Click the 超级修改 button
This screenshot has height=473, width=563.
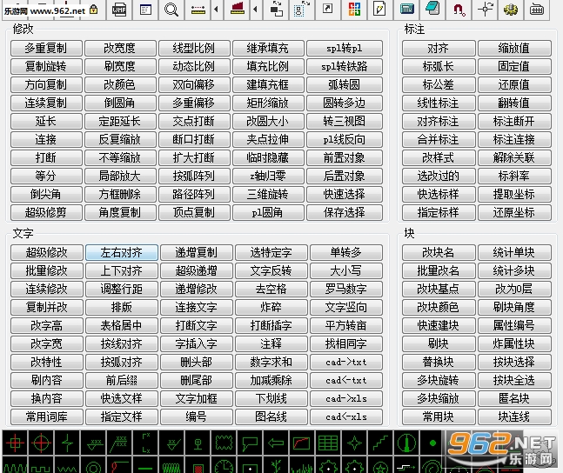pyautogui.click(x=47, y=253)
